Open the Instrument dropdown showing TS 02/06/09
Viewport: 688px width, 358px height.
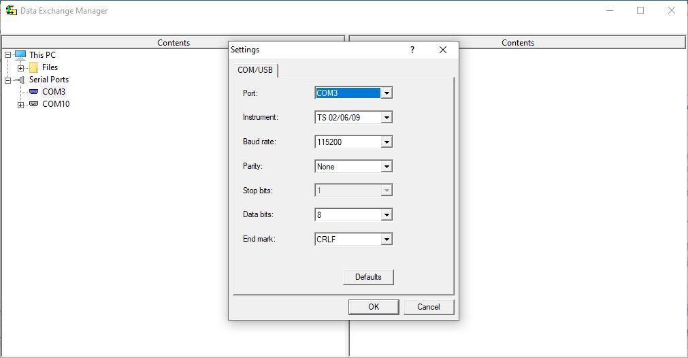(x=387, y=118)
